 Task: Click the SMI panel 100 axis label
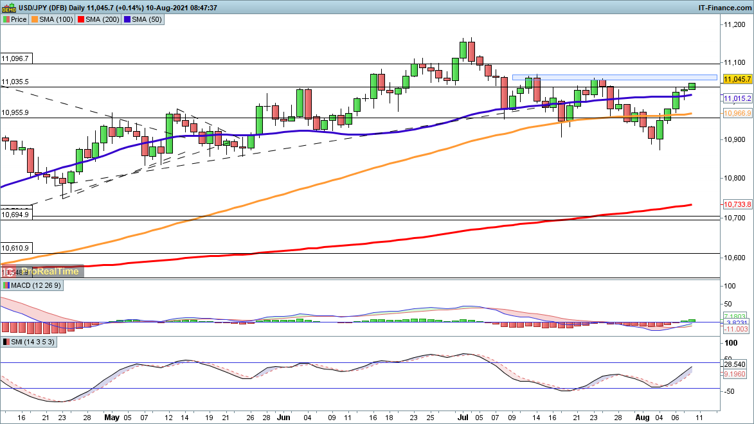[731, 343]
